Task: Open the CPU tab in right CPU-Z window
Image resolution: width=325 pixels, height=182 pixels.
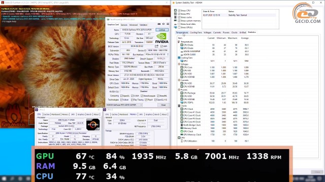Action: pos(107,114)
